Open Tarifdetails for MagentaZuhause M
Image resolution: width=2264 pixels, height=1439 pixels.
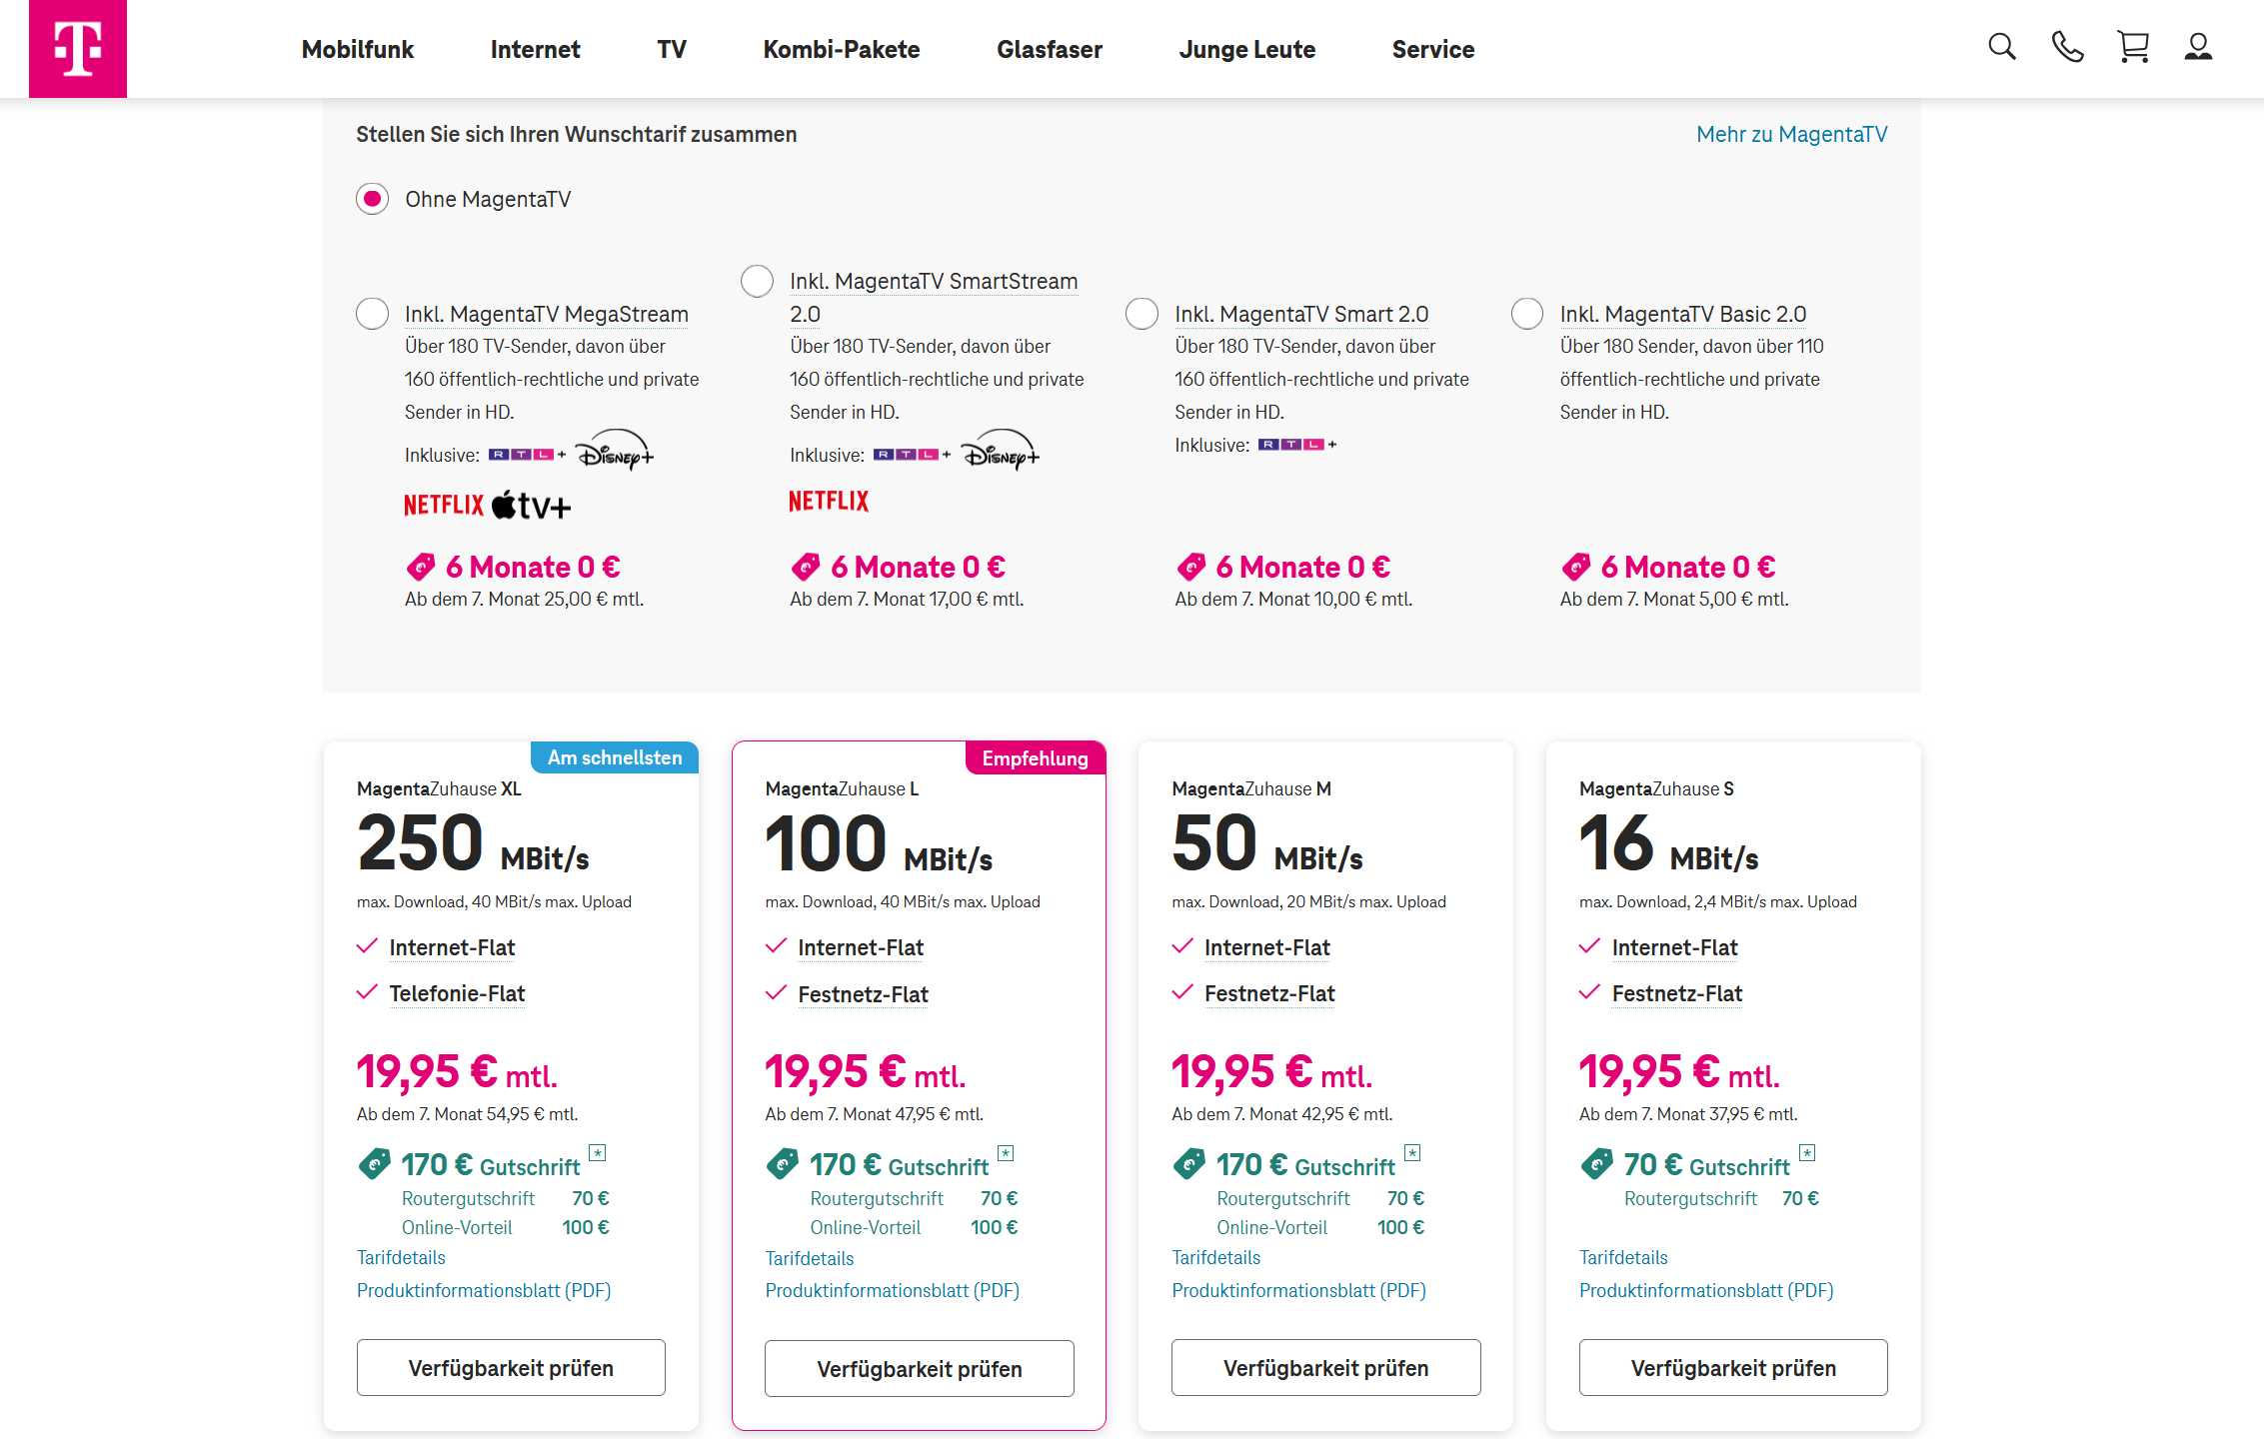pyautogui.click(x=1215, y=1257)
